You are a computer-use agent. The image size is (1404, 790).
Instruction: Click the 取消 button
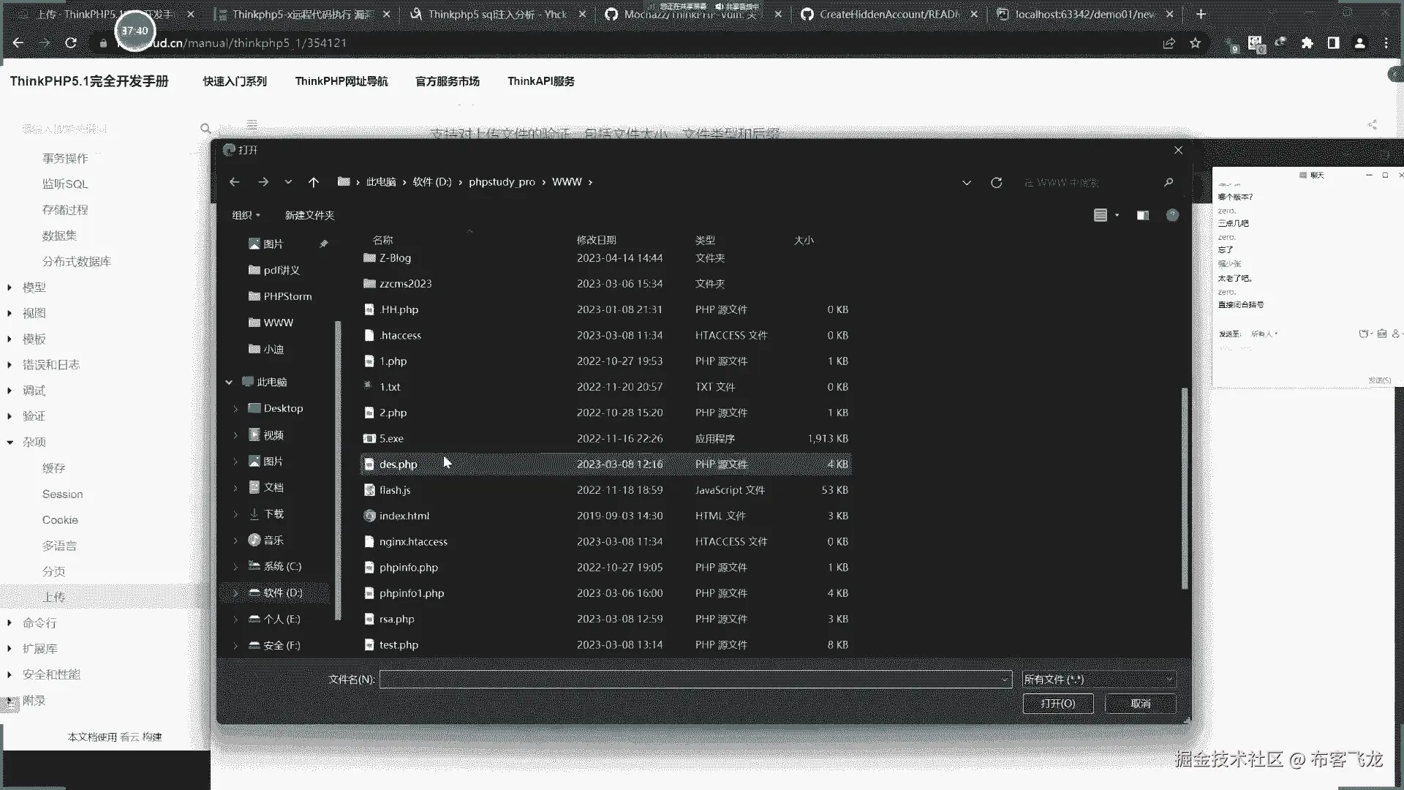[1140, 704]
